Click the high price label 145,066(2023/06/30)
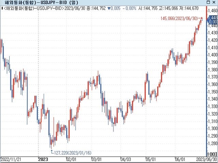This screenshot has height=163, width=218. pos(179,18)
